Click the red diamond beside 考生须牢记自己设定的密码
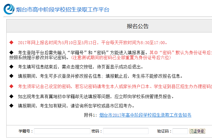Image resolution: width=212 pixels, height=139 pixels. pos(11,86)
